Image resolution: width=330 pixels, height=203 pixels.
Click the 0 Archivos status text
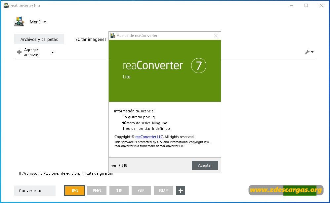(29, 173)
